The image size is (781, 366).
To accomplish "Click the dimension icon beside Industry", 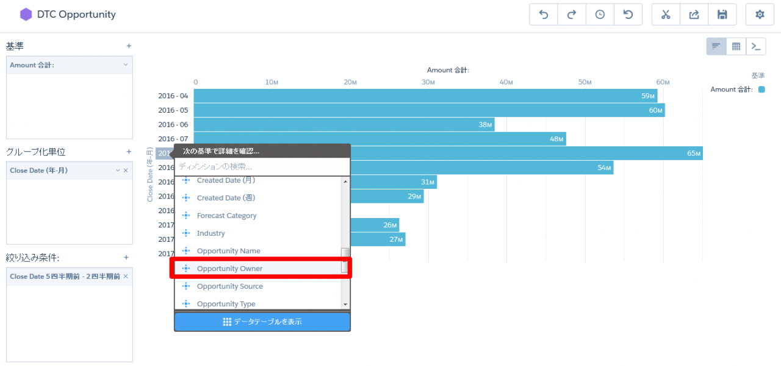I will click(186, 233).
